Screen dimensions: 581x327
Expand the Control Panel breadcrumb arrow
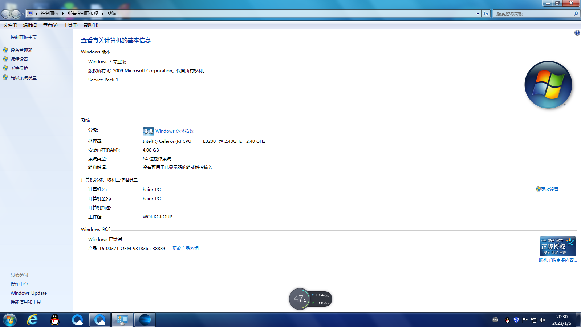(x=63, y=13)
